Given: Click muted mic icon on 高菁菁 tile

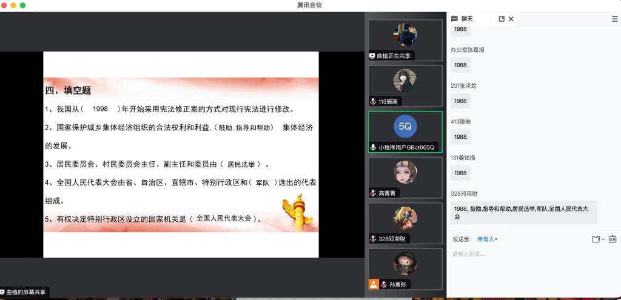Looking at the screenshot, I should [x=373, y=193].
